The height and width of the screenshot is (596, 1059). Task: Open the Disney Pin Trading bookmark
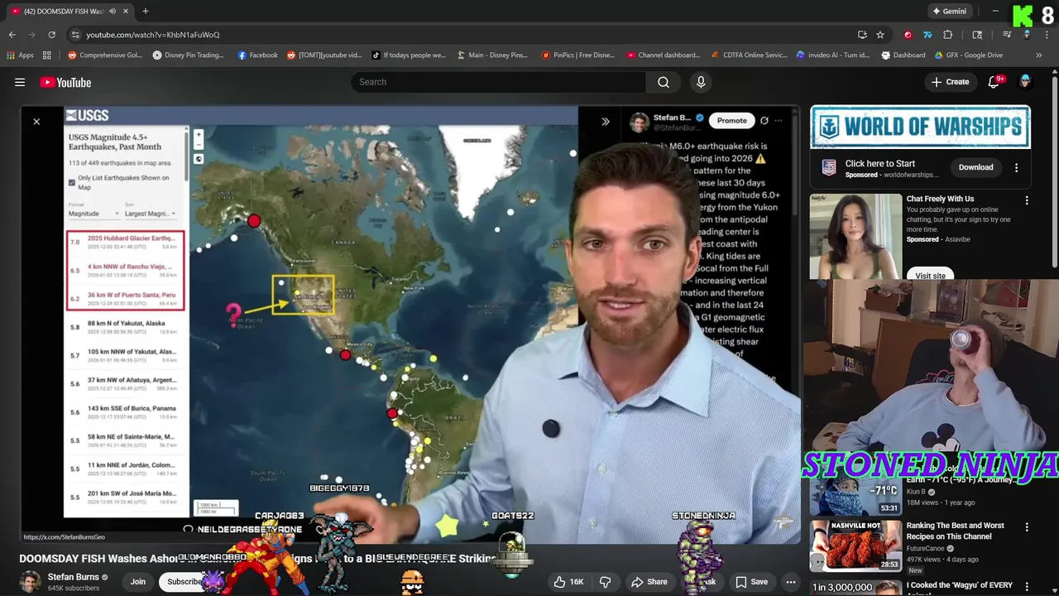[x=188, y=55]
